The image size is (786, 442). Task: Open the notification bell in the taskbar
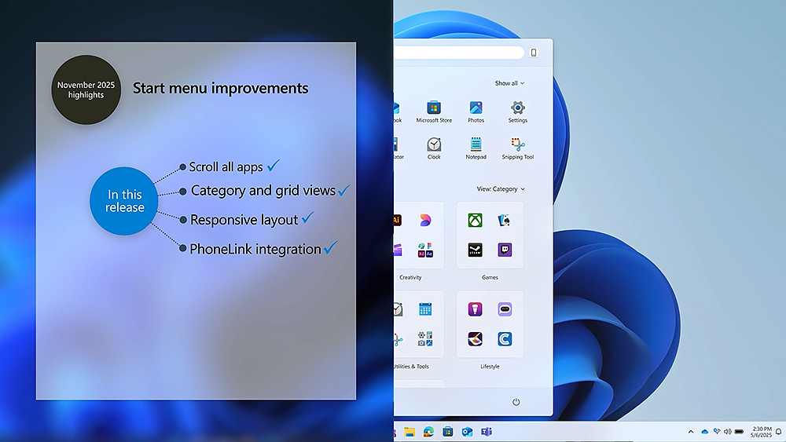tap(778, 432)
